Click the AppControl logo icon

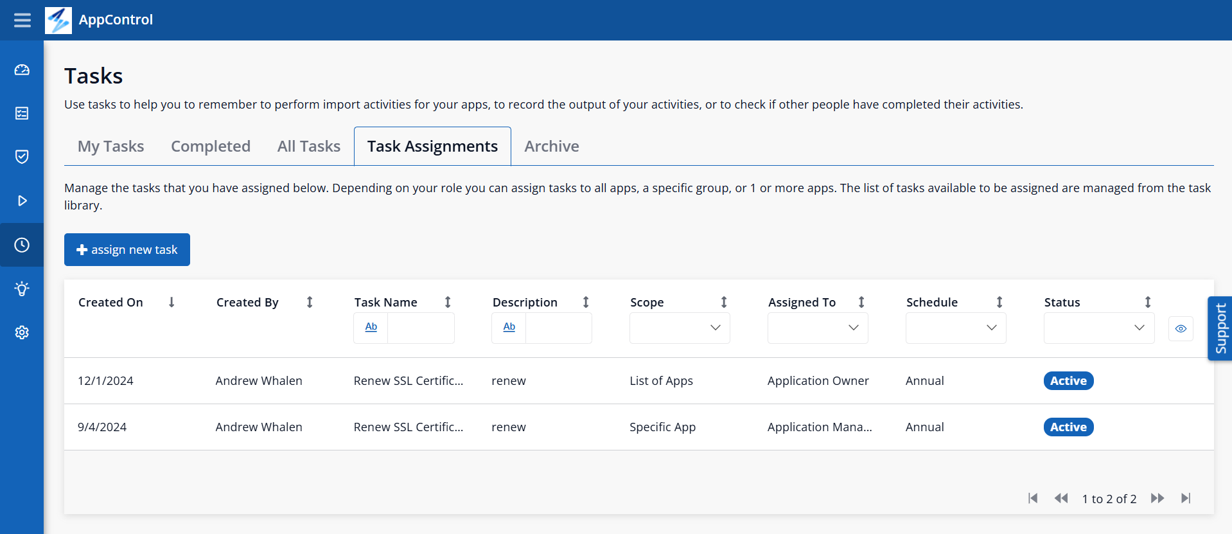(x=58, y=20)
